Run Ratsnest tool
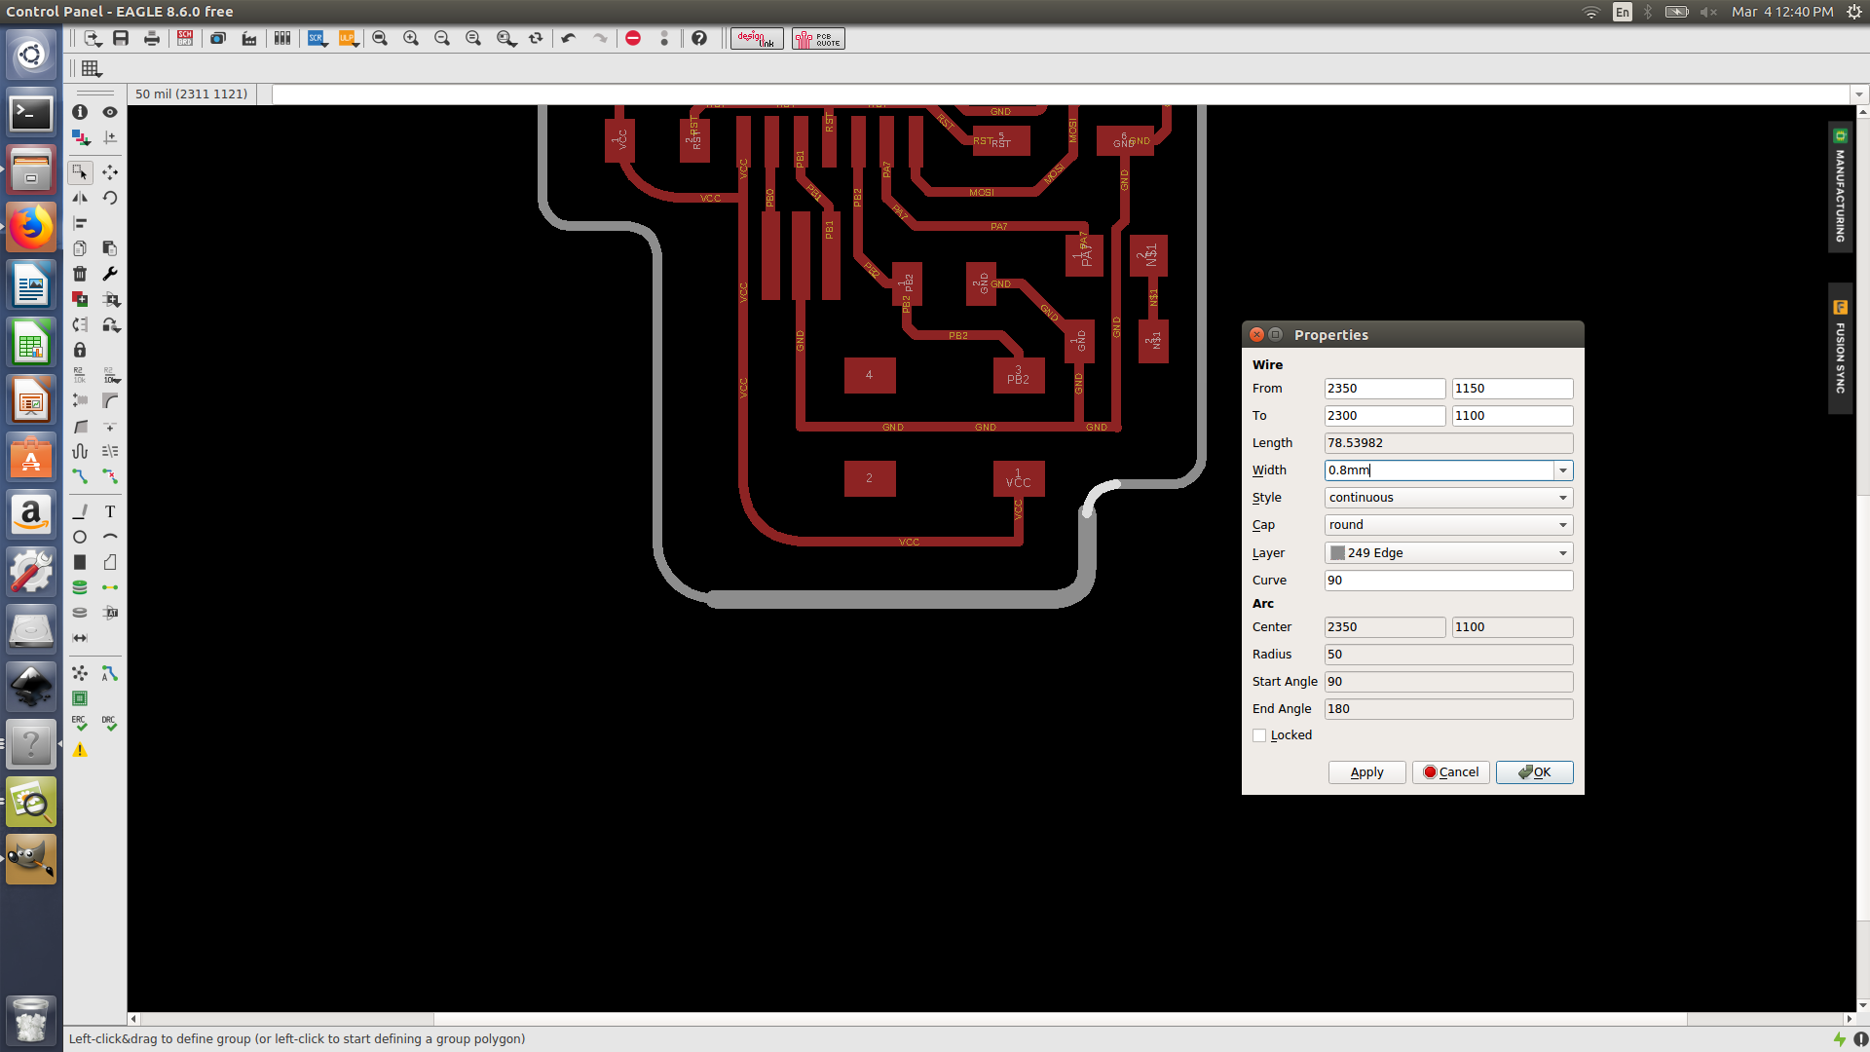1870x1052 pixels. (80, 673)
